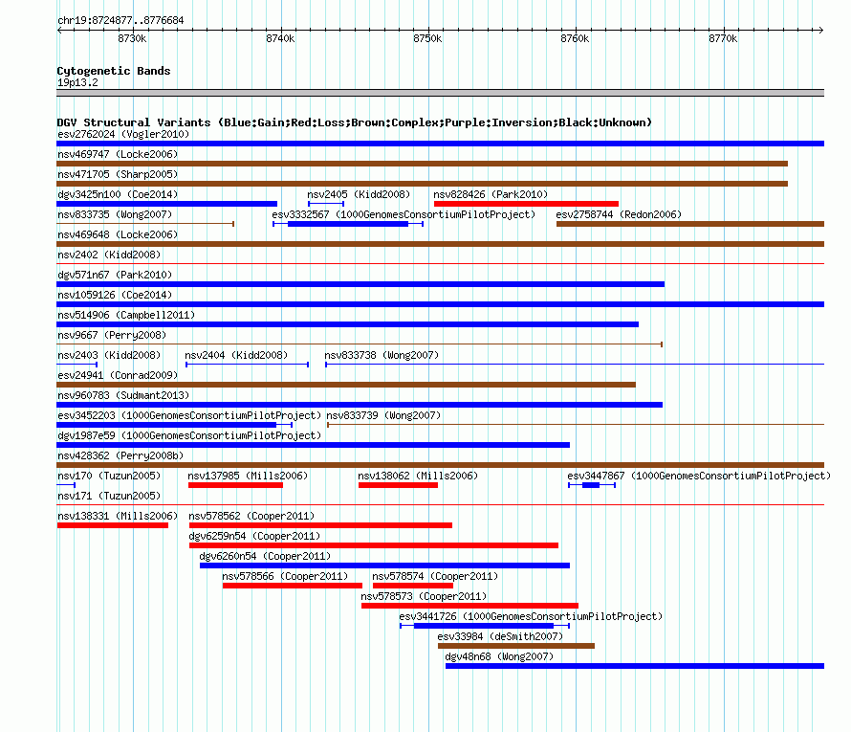Open the esv24941 (Conrad2009) label
Image resolution: width=851 pixels, height=732 pixels.
point(118,375)
